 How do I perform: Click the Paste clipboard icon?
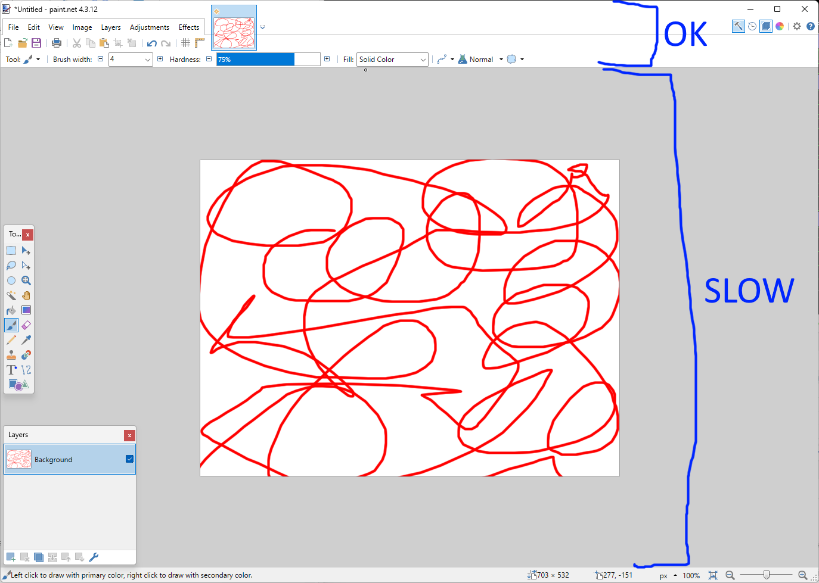click(x=104, y=43)
